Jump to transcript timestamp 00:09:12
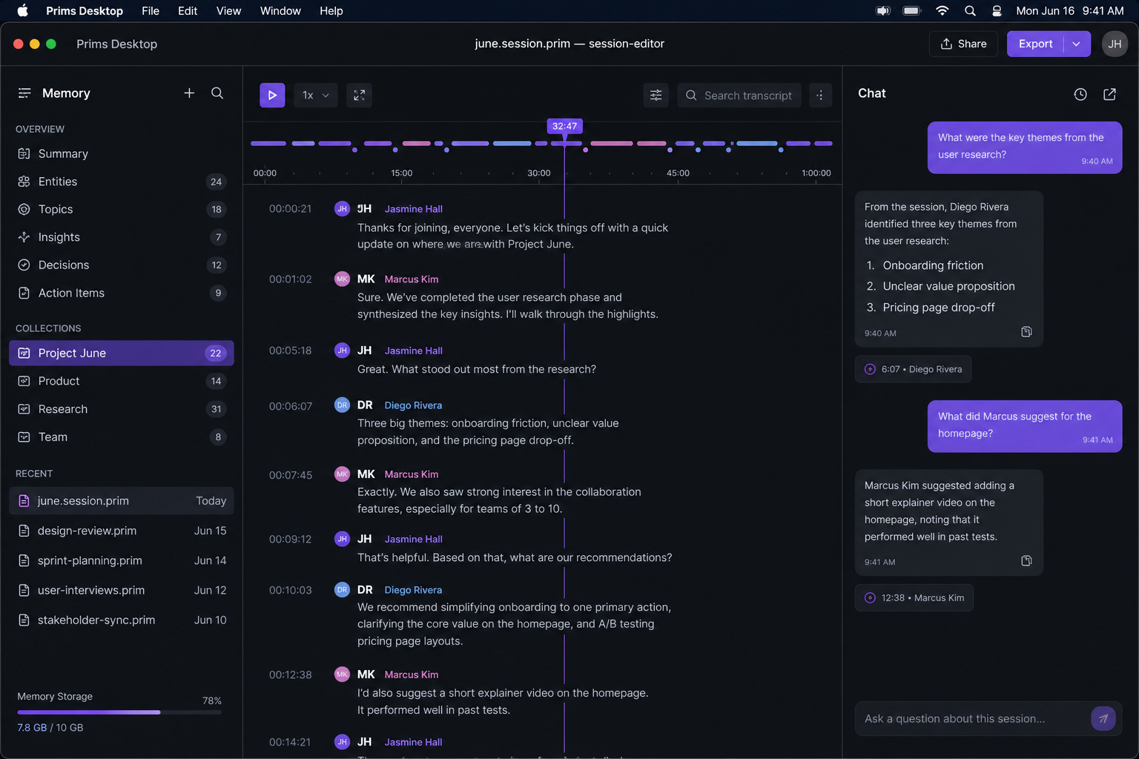This screenshot has height=759, width=1139. click(x=290, y=540)
